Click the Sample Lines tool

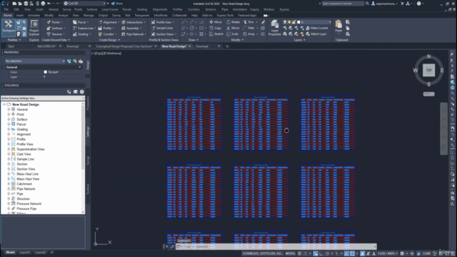coord(162,28)
